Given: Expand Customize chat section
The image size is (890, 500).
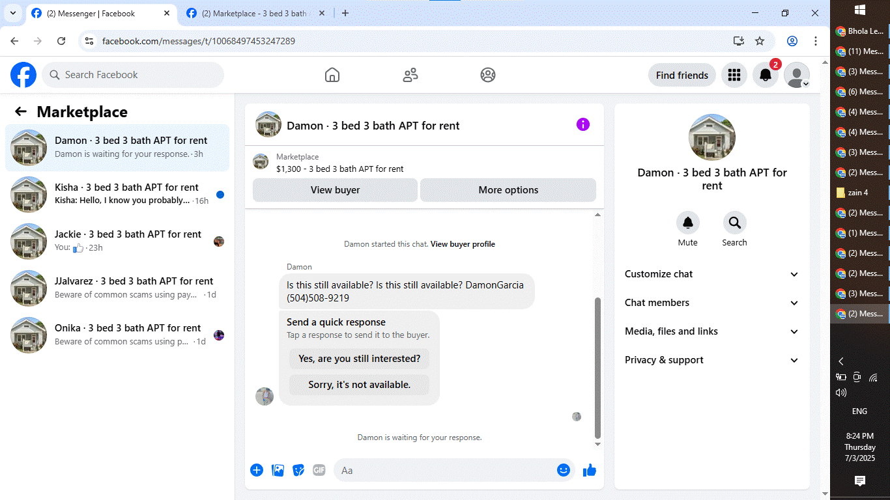Looking at the screenshot, I should click(712, 274).
